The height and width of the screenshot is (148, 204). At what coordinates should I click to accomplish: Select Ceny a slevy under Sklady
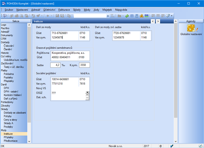(x=10, y=120)
